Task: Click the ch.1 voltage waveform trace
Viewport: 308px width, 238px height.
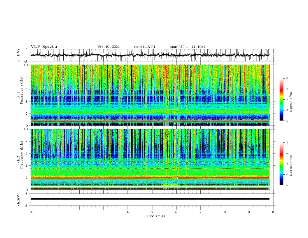Action: 150,55
